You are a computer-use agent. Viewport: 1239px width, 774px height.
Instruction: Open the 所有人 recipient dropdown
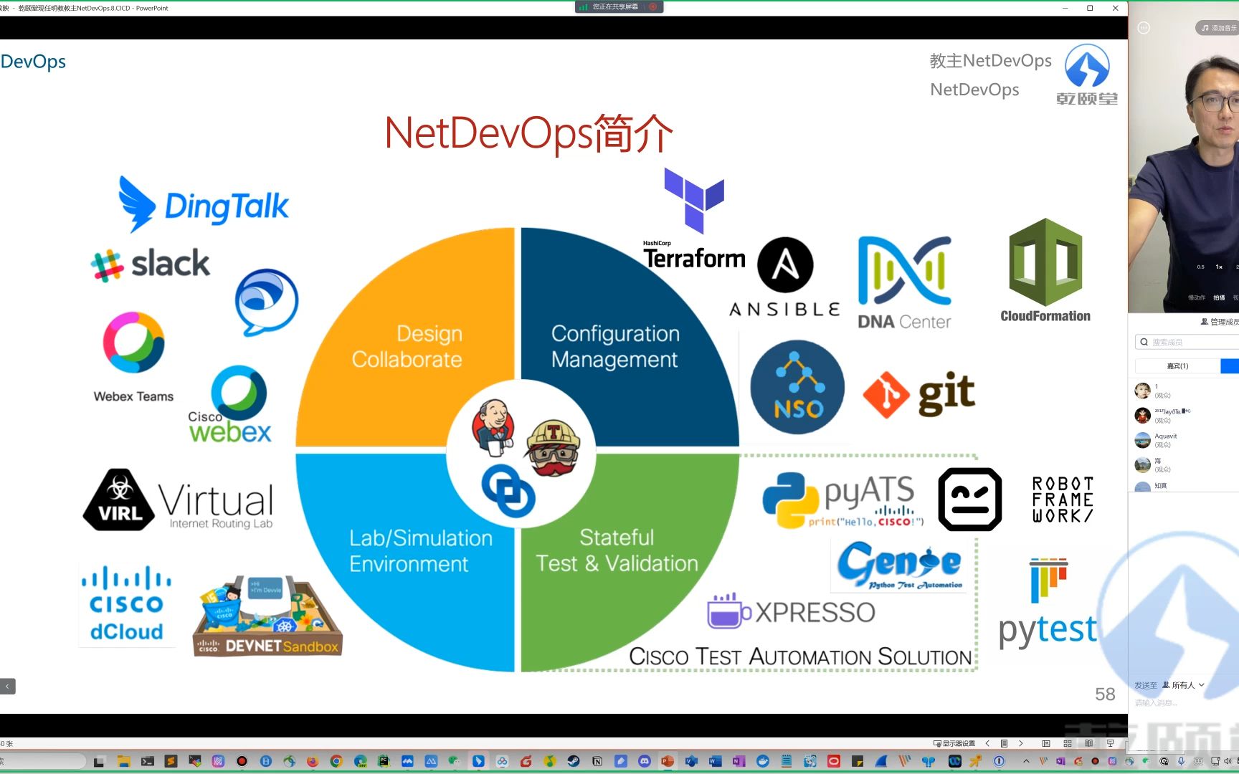click(x=1184, y=685)
